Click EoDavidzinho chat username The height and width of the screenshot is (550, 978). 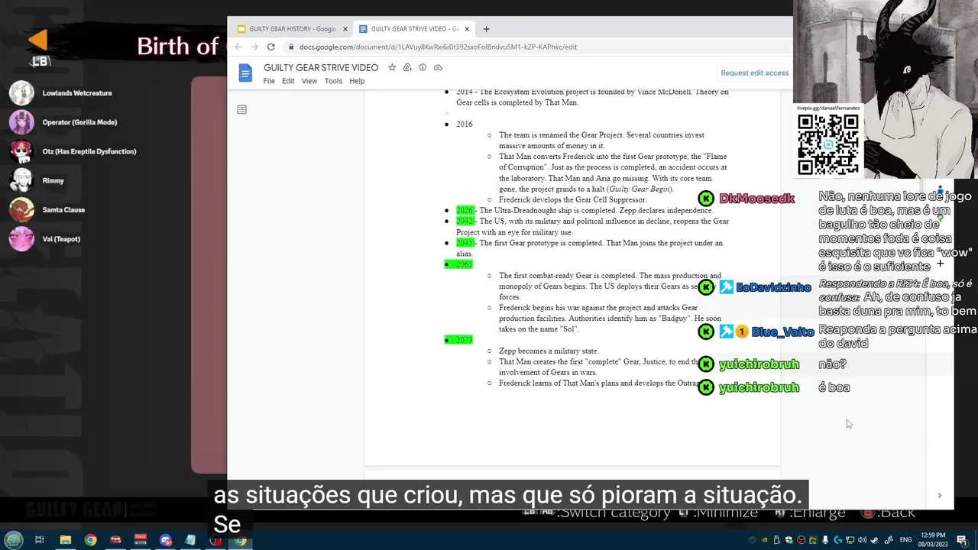(x=773, y=287)
